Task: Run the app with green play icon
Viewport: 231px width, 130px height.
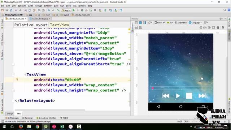Action: coord(74,10)
